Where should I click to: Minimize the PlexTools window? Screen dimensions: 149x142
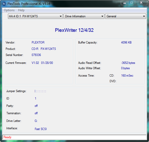coord(125,3)
